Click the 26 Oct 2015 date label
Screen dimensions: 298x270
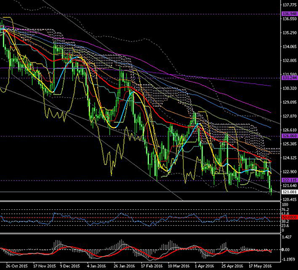click(17, 266)
